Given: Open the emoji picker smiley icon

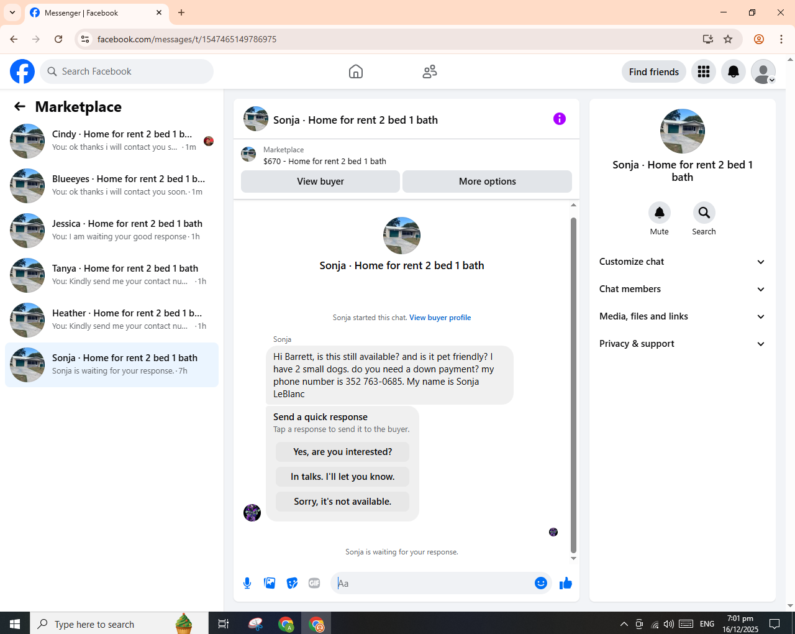Looking at the screenshot, I should 541,583.
